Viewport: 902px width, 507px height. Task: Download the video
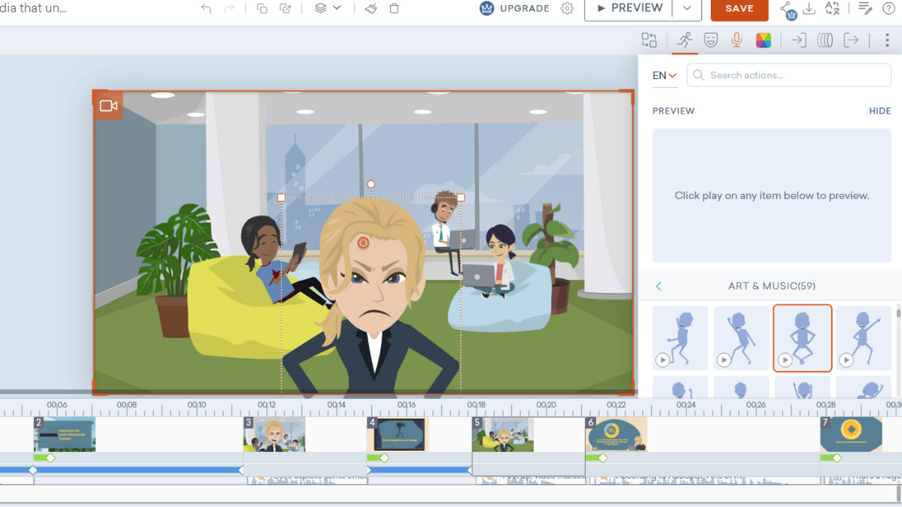(x=809, y=8)
